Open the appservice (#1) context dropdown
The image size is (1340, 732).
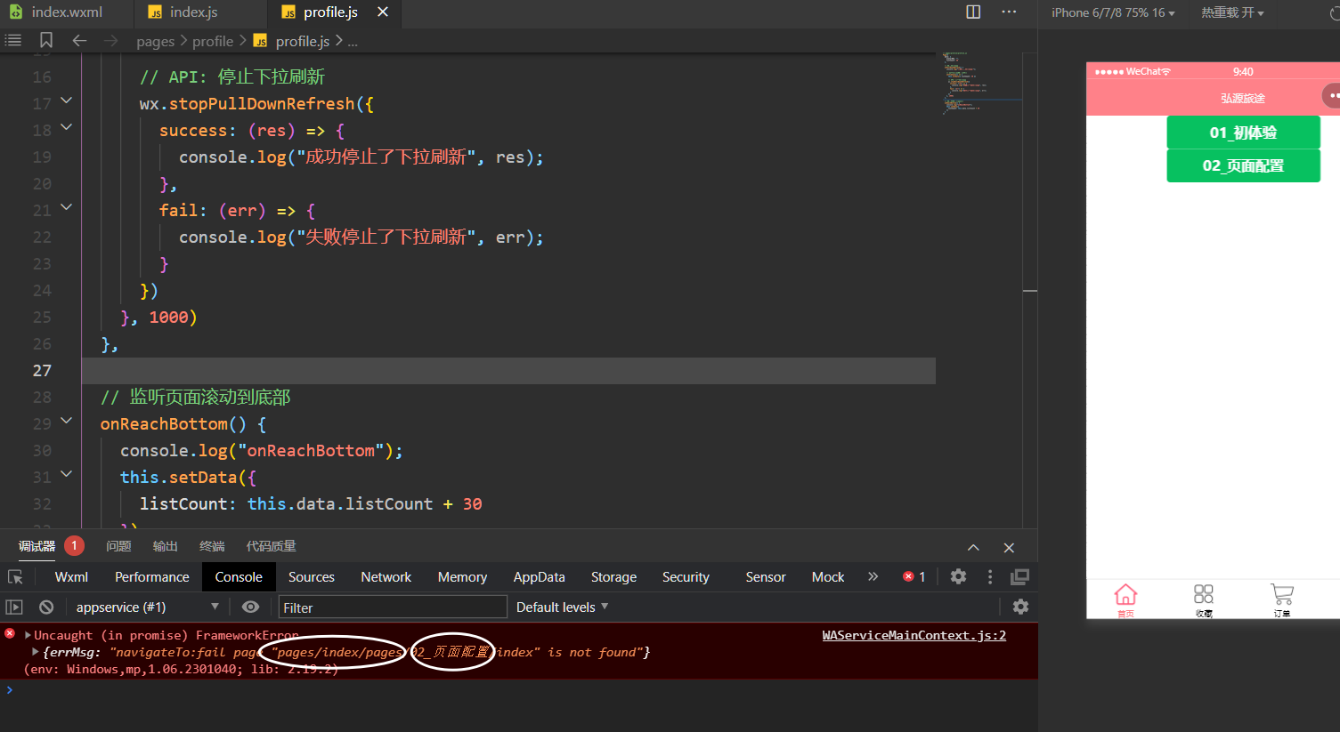pos(147,607)
